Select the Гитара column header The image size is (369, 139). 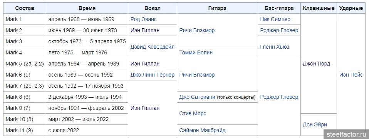(217, 8)
